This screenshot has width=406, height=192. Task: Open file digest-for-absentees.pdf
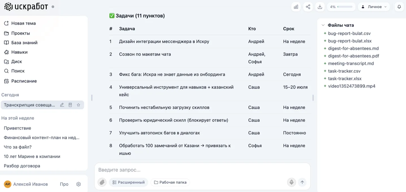click(x=354, y=56)
